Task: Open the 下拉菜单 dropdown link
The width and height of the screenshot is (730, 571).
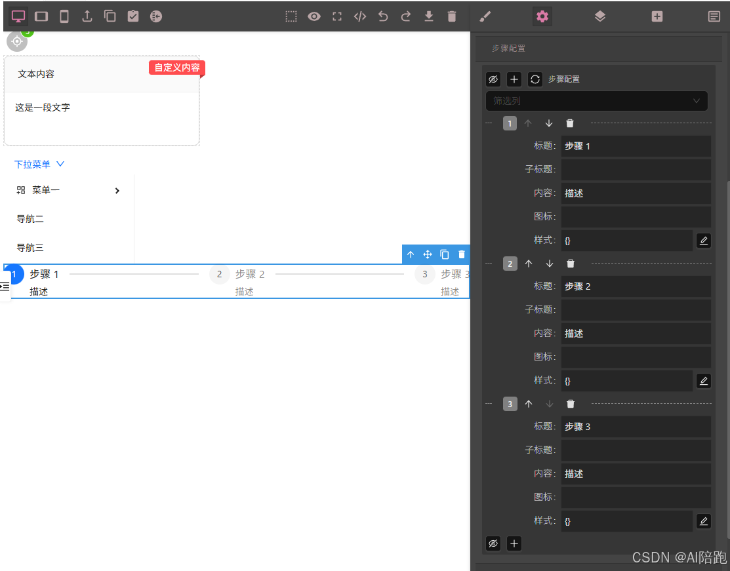Action: coord(39,165)
